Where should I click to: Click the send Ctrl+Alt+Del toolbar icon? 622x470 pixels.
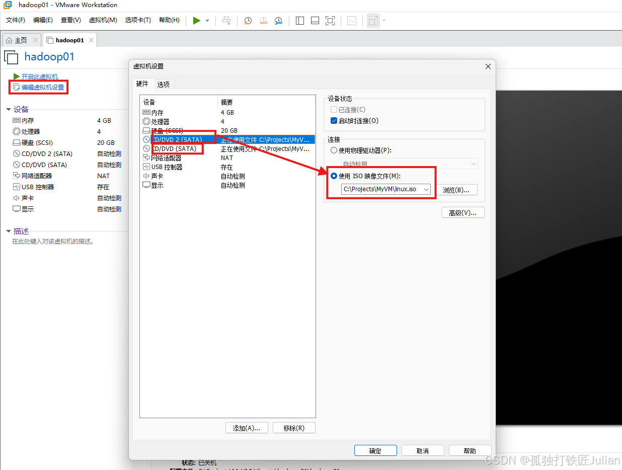tap(226, 21)
